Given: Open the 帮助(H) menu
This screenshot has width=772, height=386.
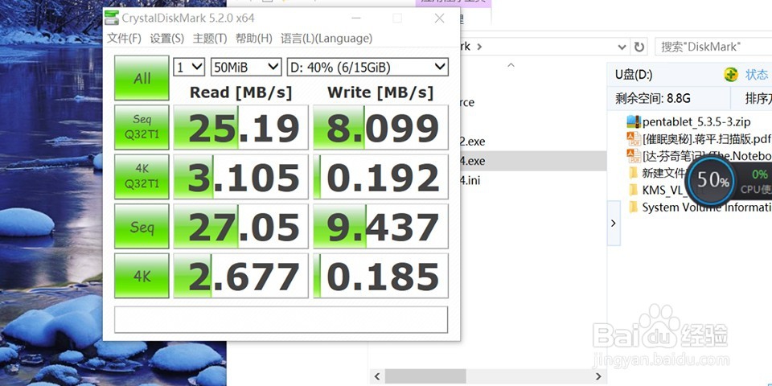Looking at the screenshot, I should [x=253, y=39].
